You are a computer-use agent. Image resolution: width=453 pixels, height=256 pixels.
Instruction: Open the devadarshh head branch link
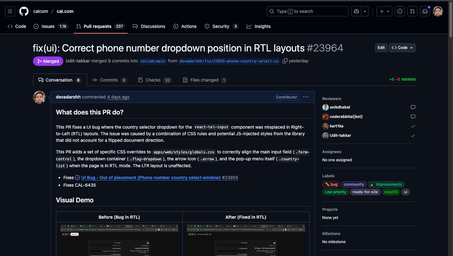(230, 61)
